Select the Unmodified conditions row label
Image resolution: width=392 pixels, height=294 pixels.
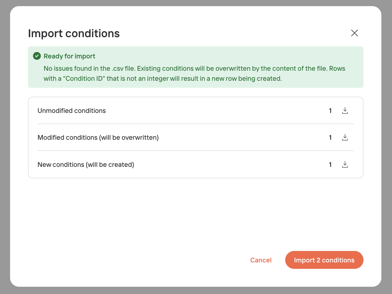tap(72, 111)
